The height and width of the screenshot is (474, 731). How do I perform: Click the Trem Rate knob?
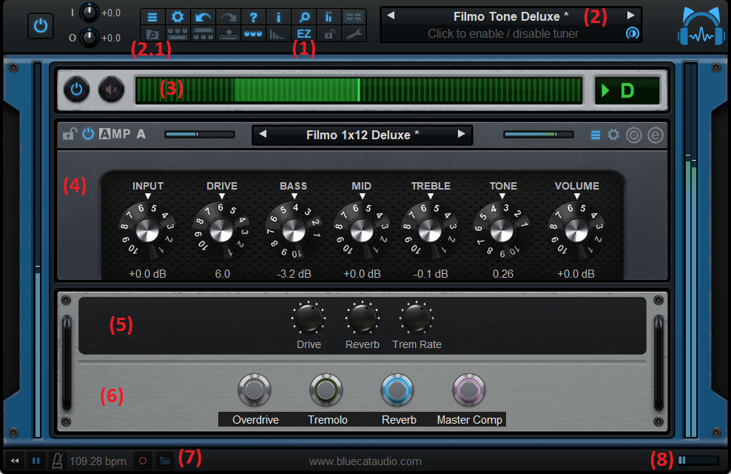[417, 318]
